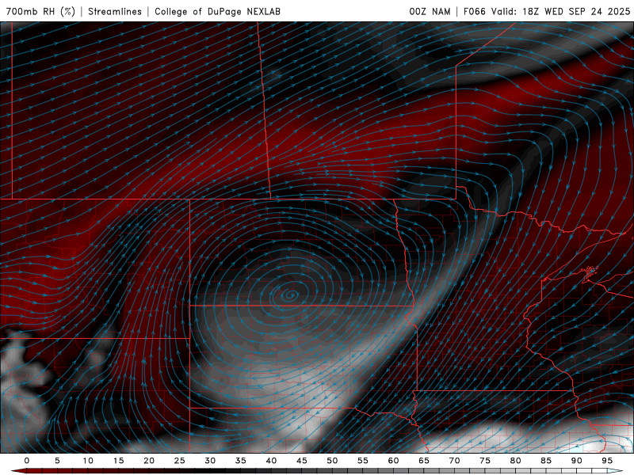This screenshot has height=475, width=634.
Task: Click the "F066" forecast hour text
Action: tap(474, 11)
